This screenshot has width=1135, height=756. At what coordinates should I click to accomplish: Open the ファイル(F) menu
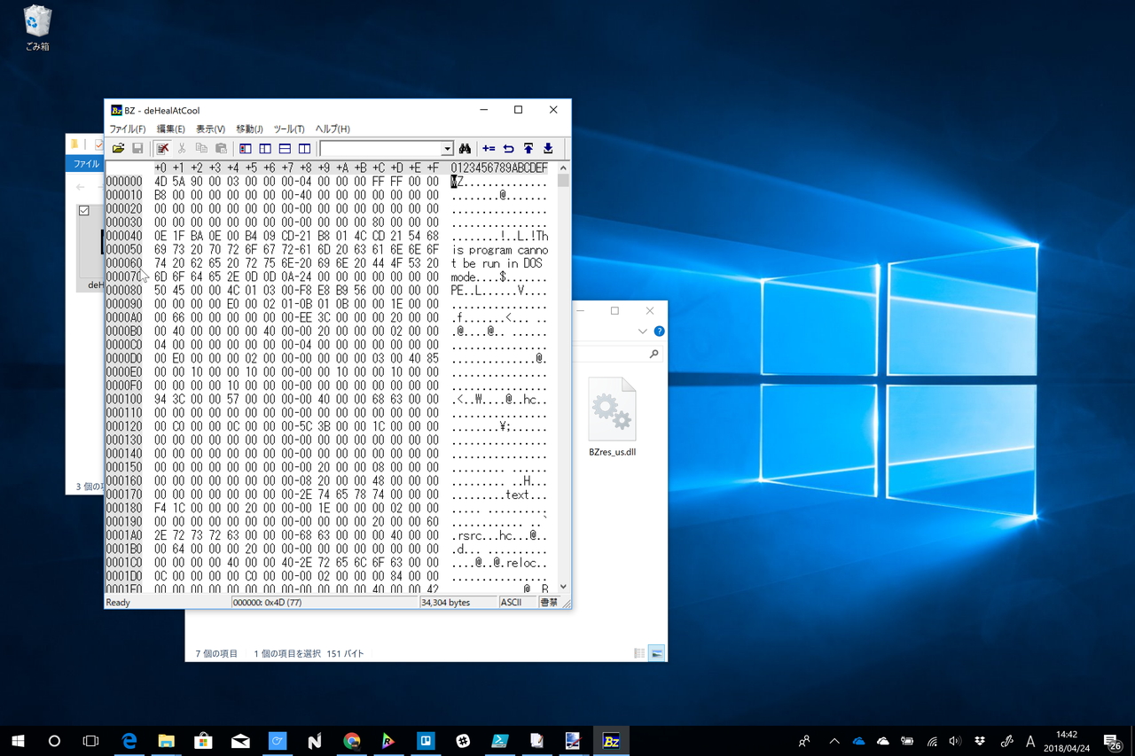tap(127, 129)
